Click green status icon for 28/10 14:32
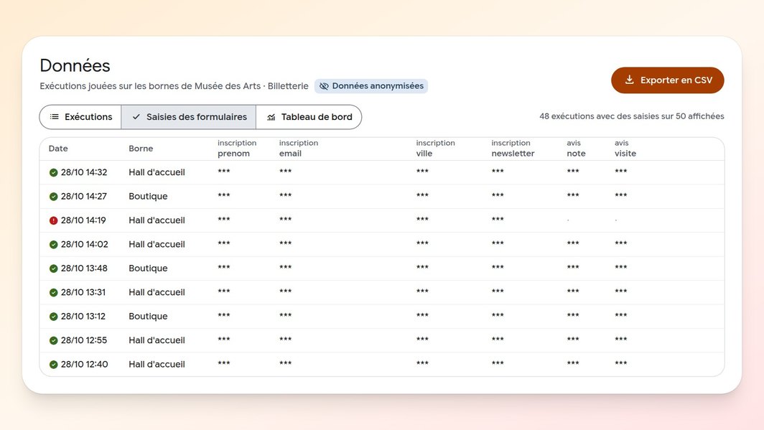 [x=54, y=172]
